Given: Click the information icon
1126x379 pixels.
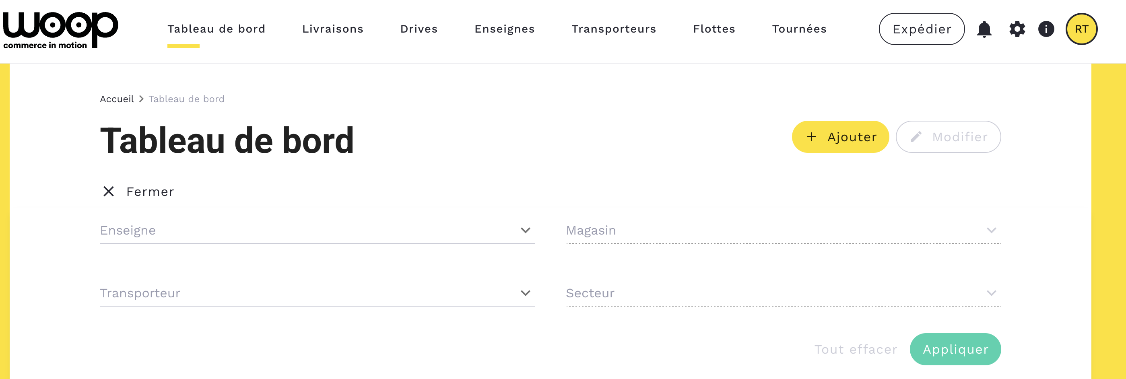Looking at the screenshot, I should coord(1046,29).
